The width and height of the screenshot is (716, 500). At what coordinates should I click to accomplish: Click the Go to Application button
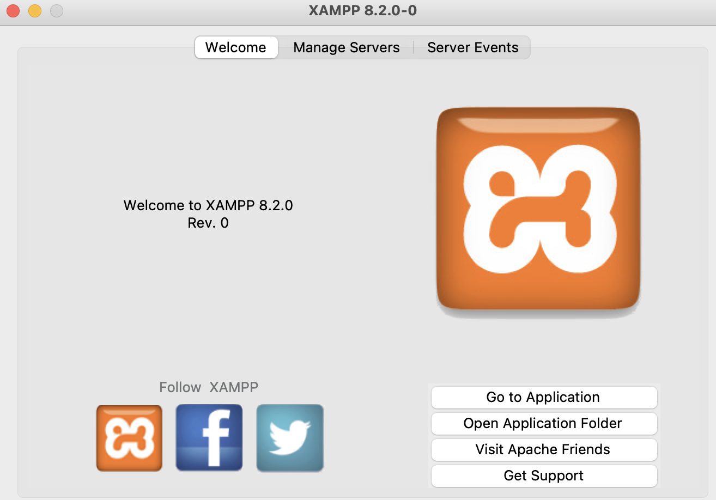tap(544, 397)
